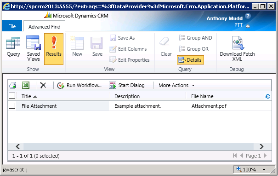
Task: Click Start Dialog
Action: [x=127, y=85]
